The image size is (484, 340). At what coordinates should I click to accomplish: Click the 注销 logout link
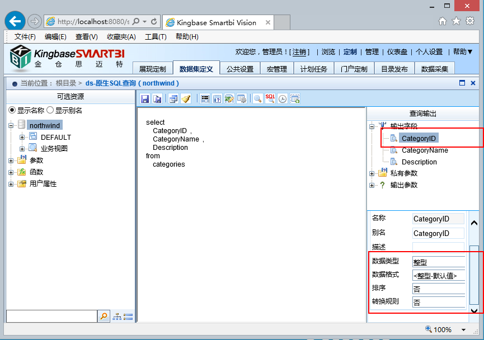[x=299, y=52]
